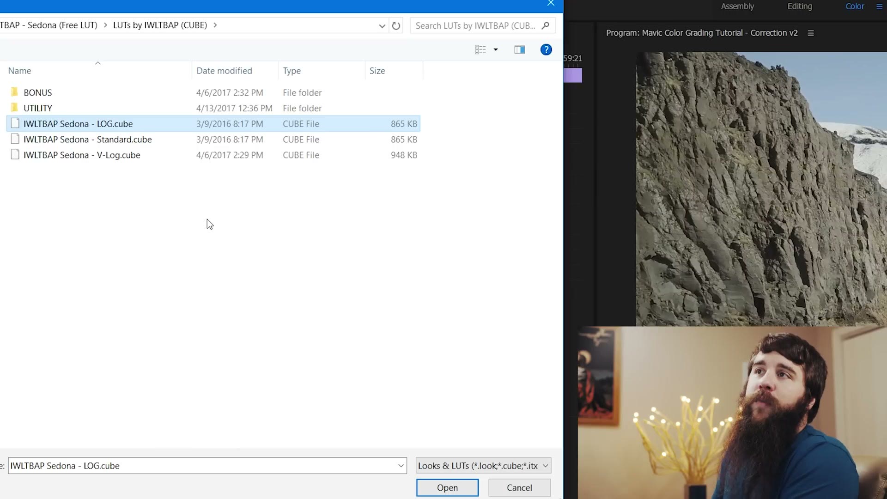The height and width of the screenshot is (499, 887).
Task: Click the UTILITY folder name
Action: pos(38,108)
